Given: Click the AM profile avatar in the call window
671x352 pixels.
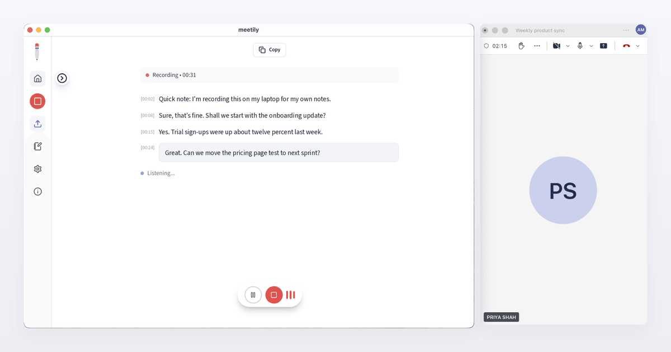Looking at the screenshot, I should 641,30.
